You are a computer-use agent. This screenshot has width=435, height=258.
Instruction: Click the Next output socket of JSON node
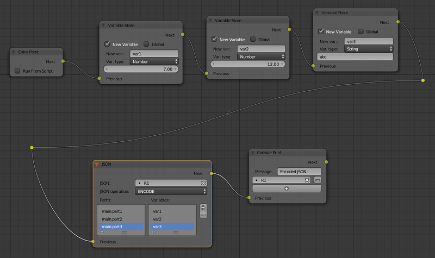212,174
